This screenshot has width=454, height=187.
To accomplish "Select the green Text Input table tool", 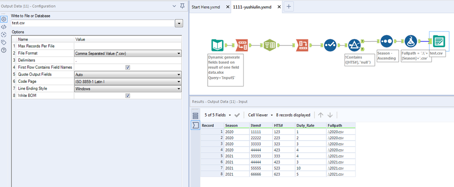I will pyautogui.click(x=269, y=45).
